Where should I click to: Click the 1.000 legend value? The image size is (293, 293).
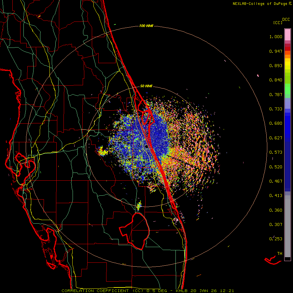(276, 36)
